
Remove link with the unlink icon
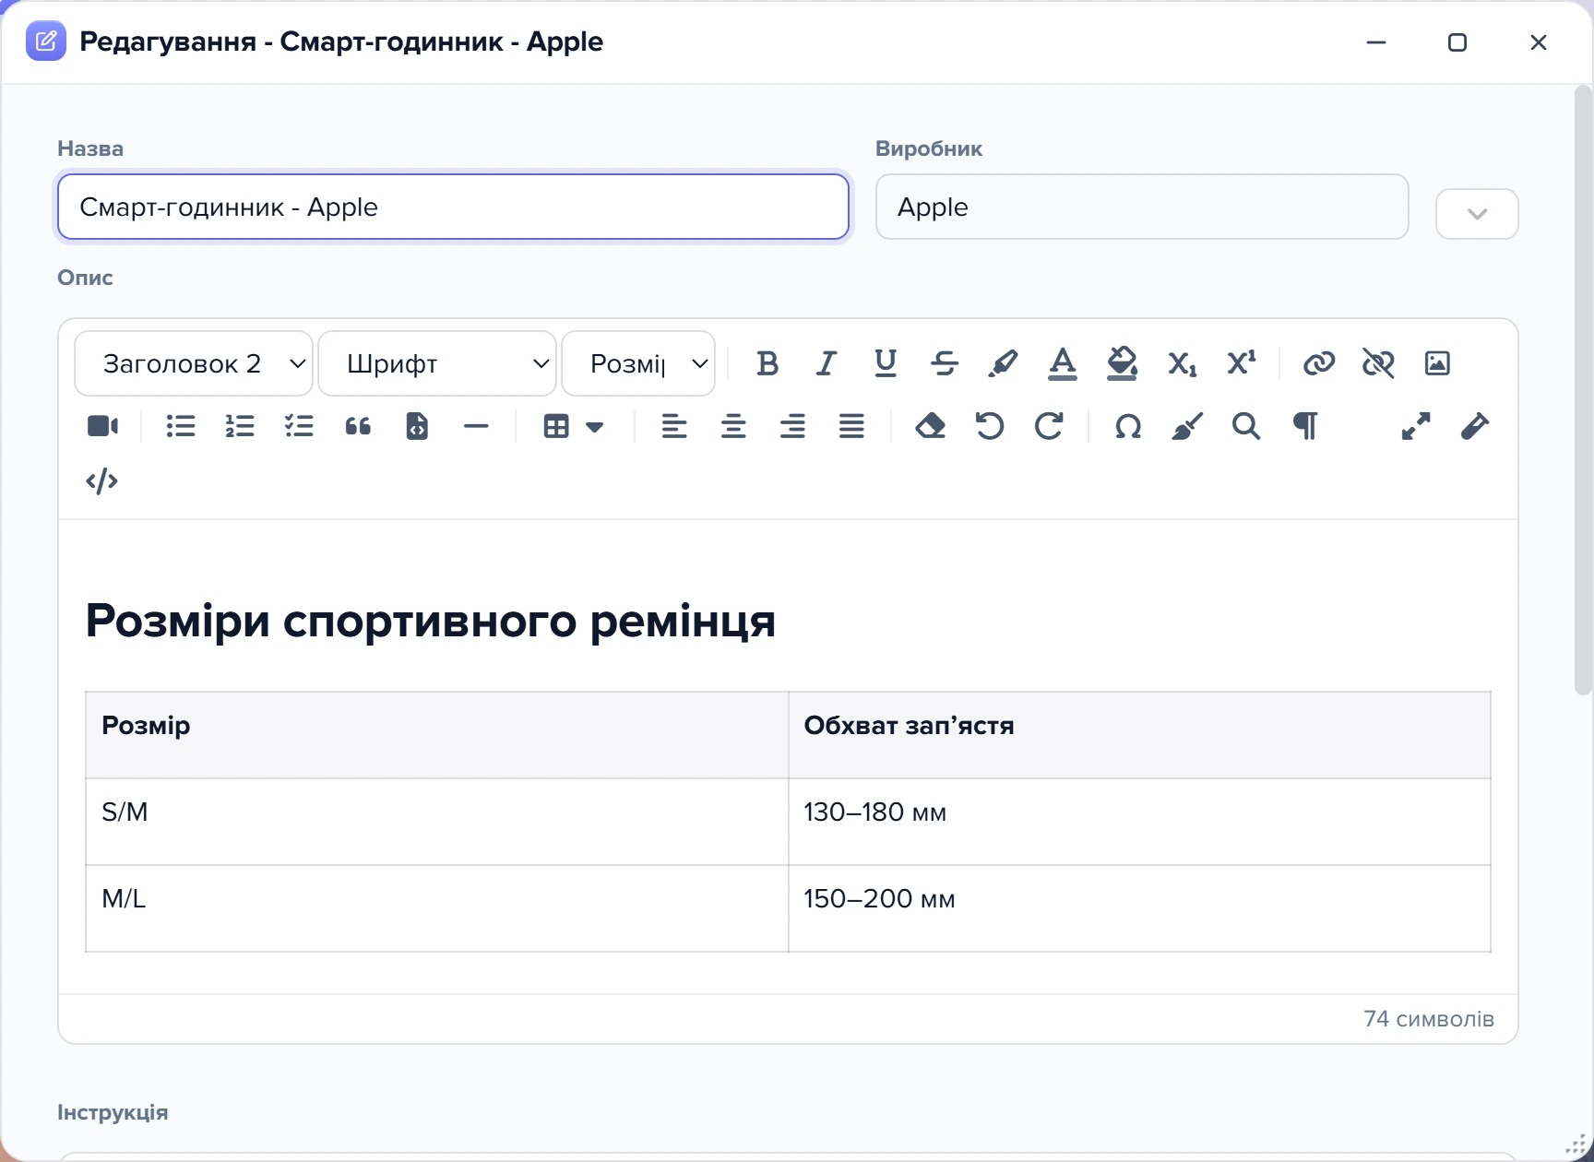(x=1378, y=363)
